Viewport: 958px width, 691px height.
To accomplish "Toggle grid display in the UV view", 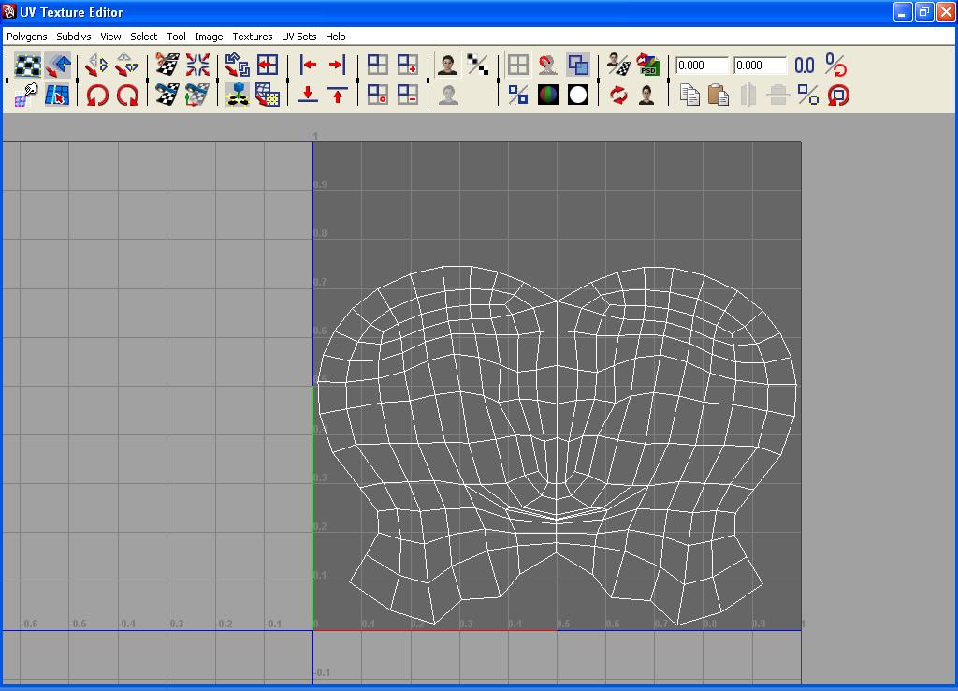I will 517,66.
